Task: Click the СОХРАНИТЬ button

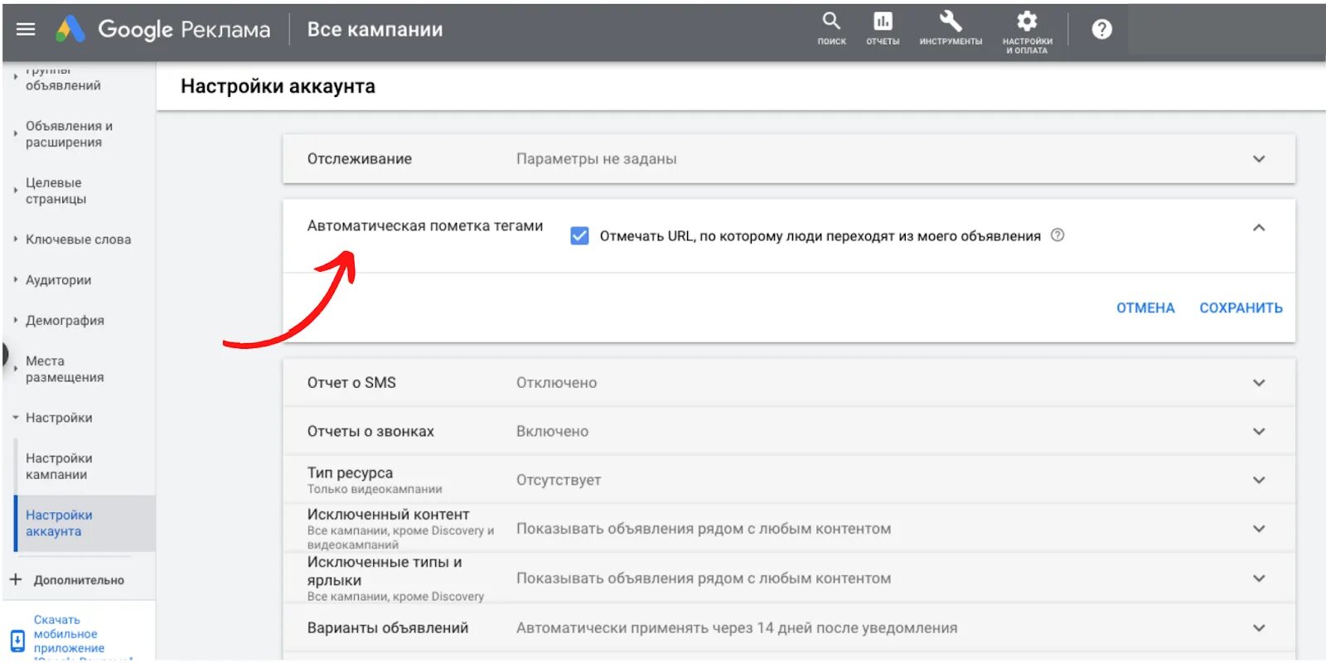Action: pos(1241,307)
